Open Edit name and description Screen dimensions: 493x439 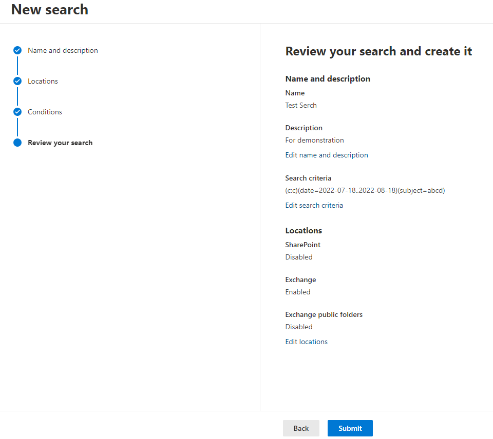pyautogui.click(x=327, y=155)
